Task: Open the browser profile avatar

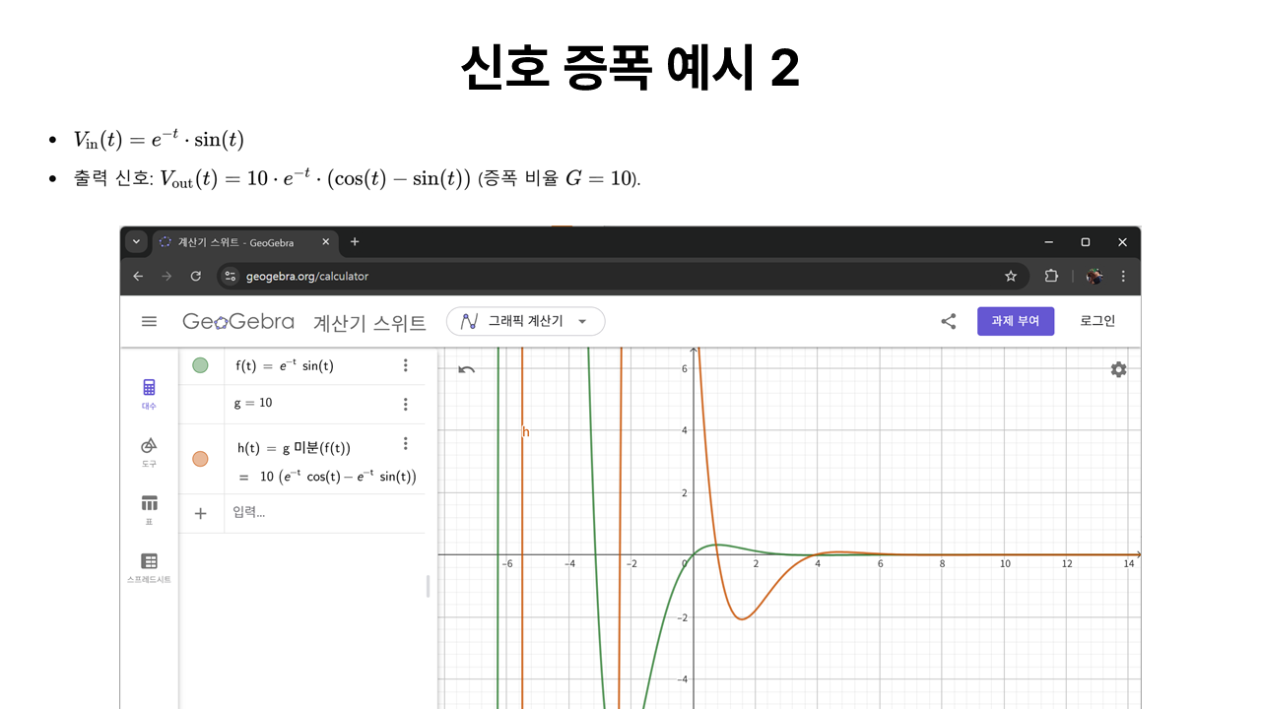Action: click(x=1095, y=277)
